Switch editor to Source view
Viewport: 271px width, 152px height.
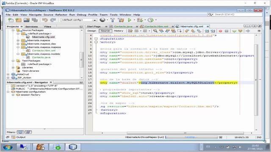(x=105, y=31)
